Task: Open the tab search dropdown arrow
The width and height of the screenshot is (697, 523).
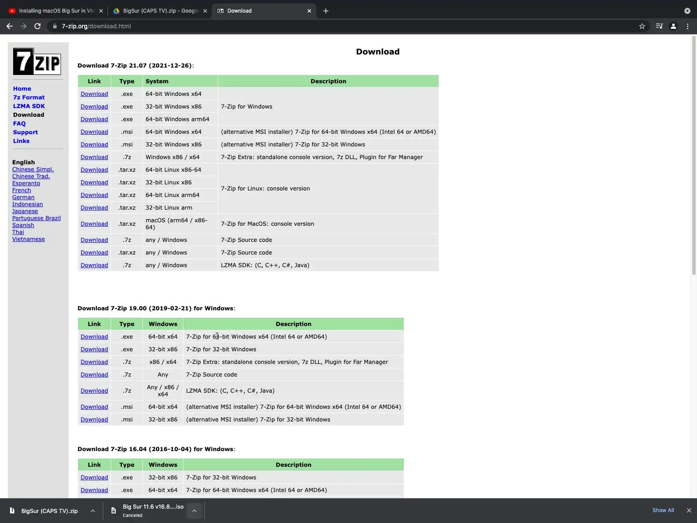Action: [687, 11]
